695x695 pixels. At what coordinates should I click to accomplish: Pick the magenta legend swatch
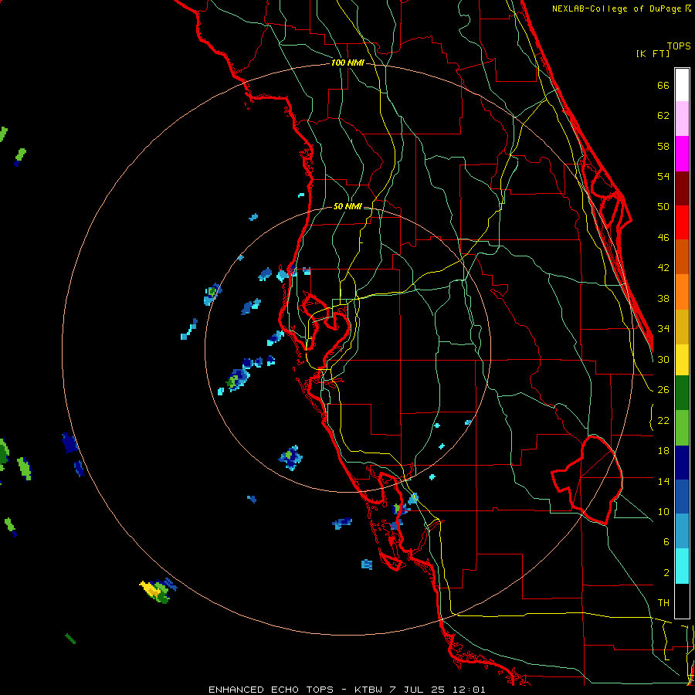[x=682, y=154]
